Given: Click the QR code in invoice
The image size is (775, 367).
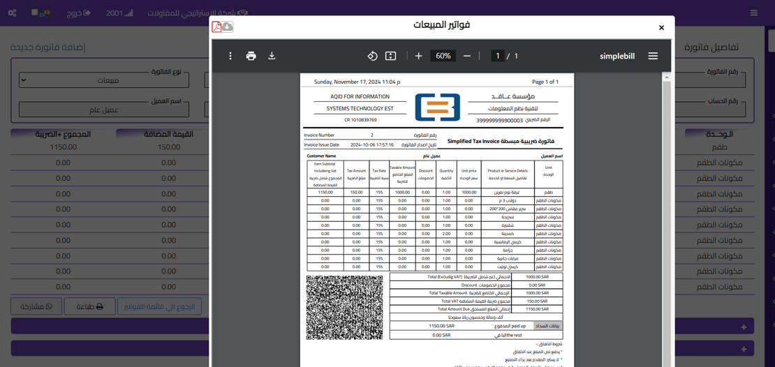Looking at the screenshot, I should click(x=344, y=307).
